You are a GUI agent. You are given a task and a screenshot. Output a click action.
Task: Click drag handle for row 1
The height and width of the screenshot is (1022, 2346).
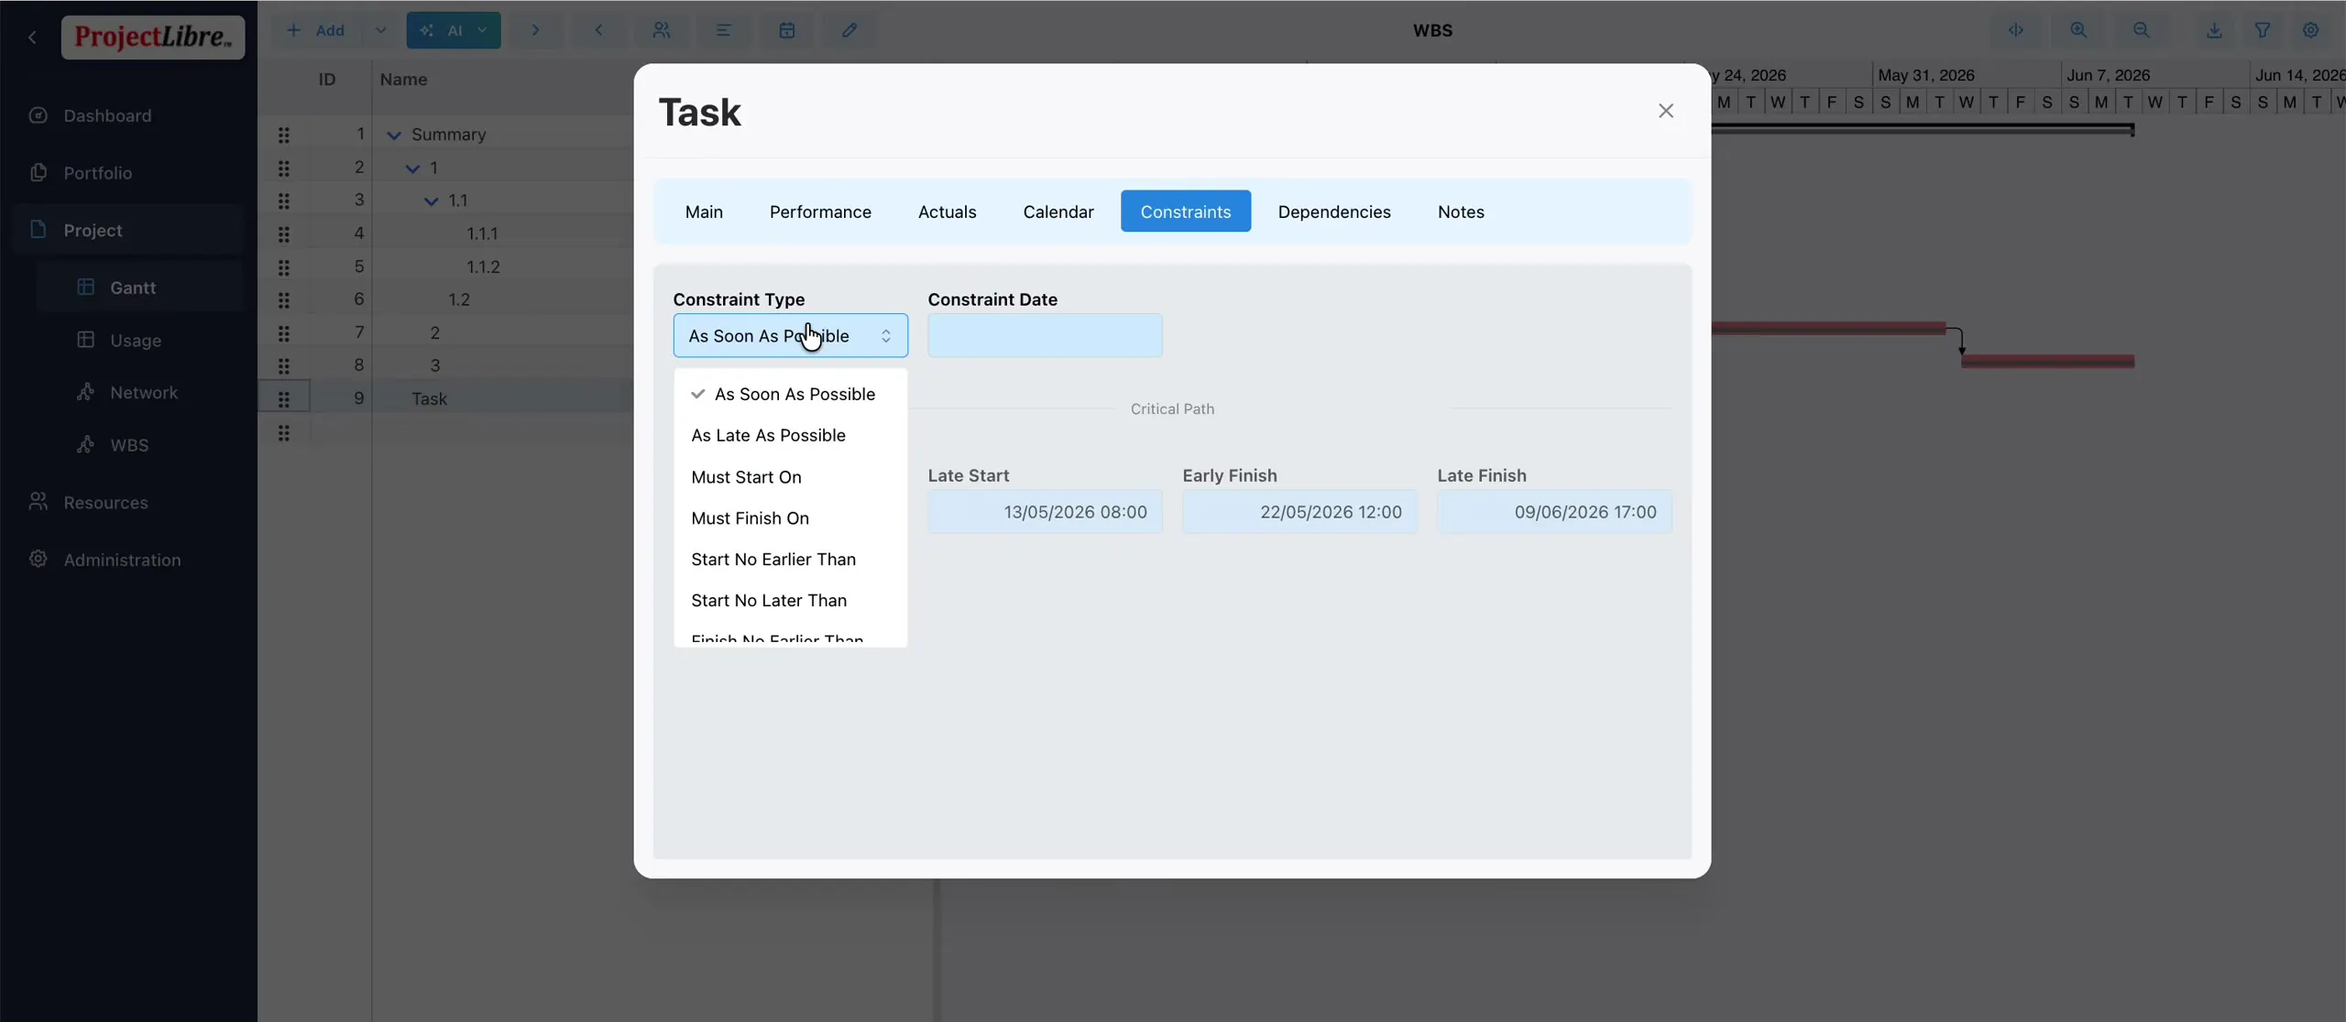coord(284,135)
